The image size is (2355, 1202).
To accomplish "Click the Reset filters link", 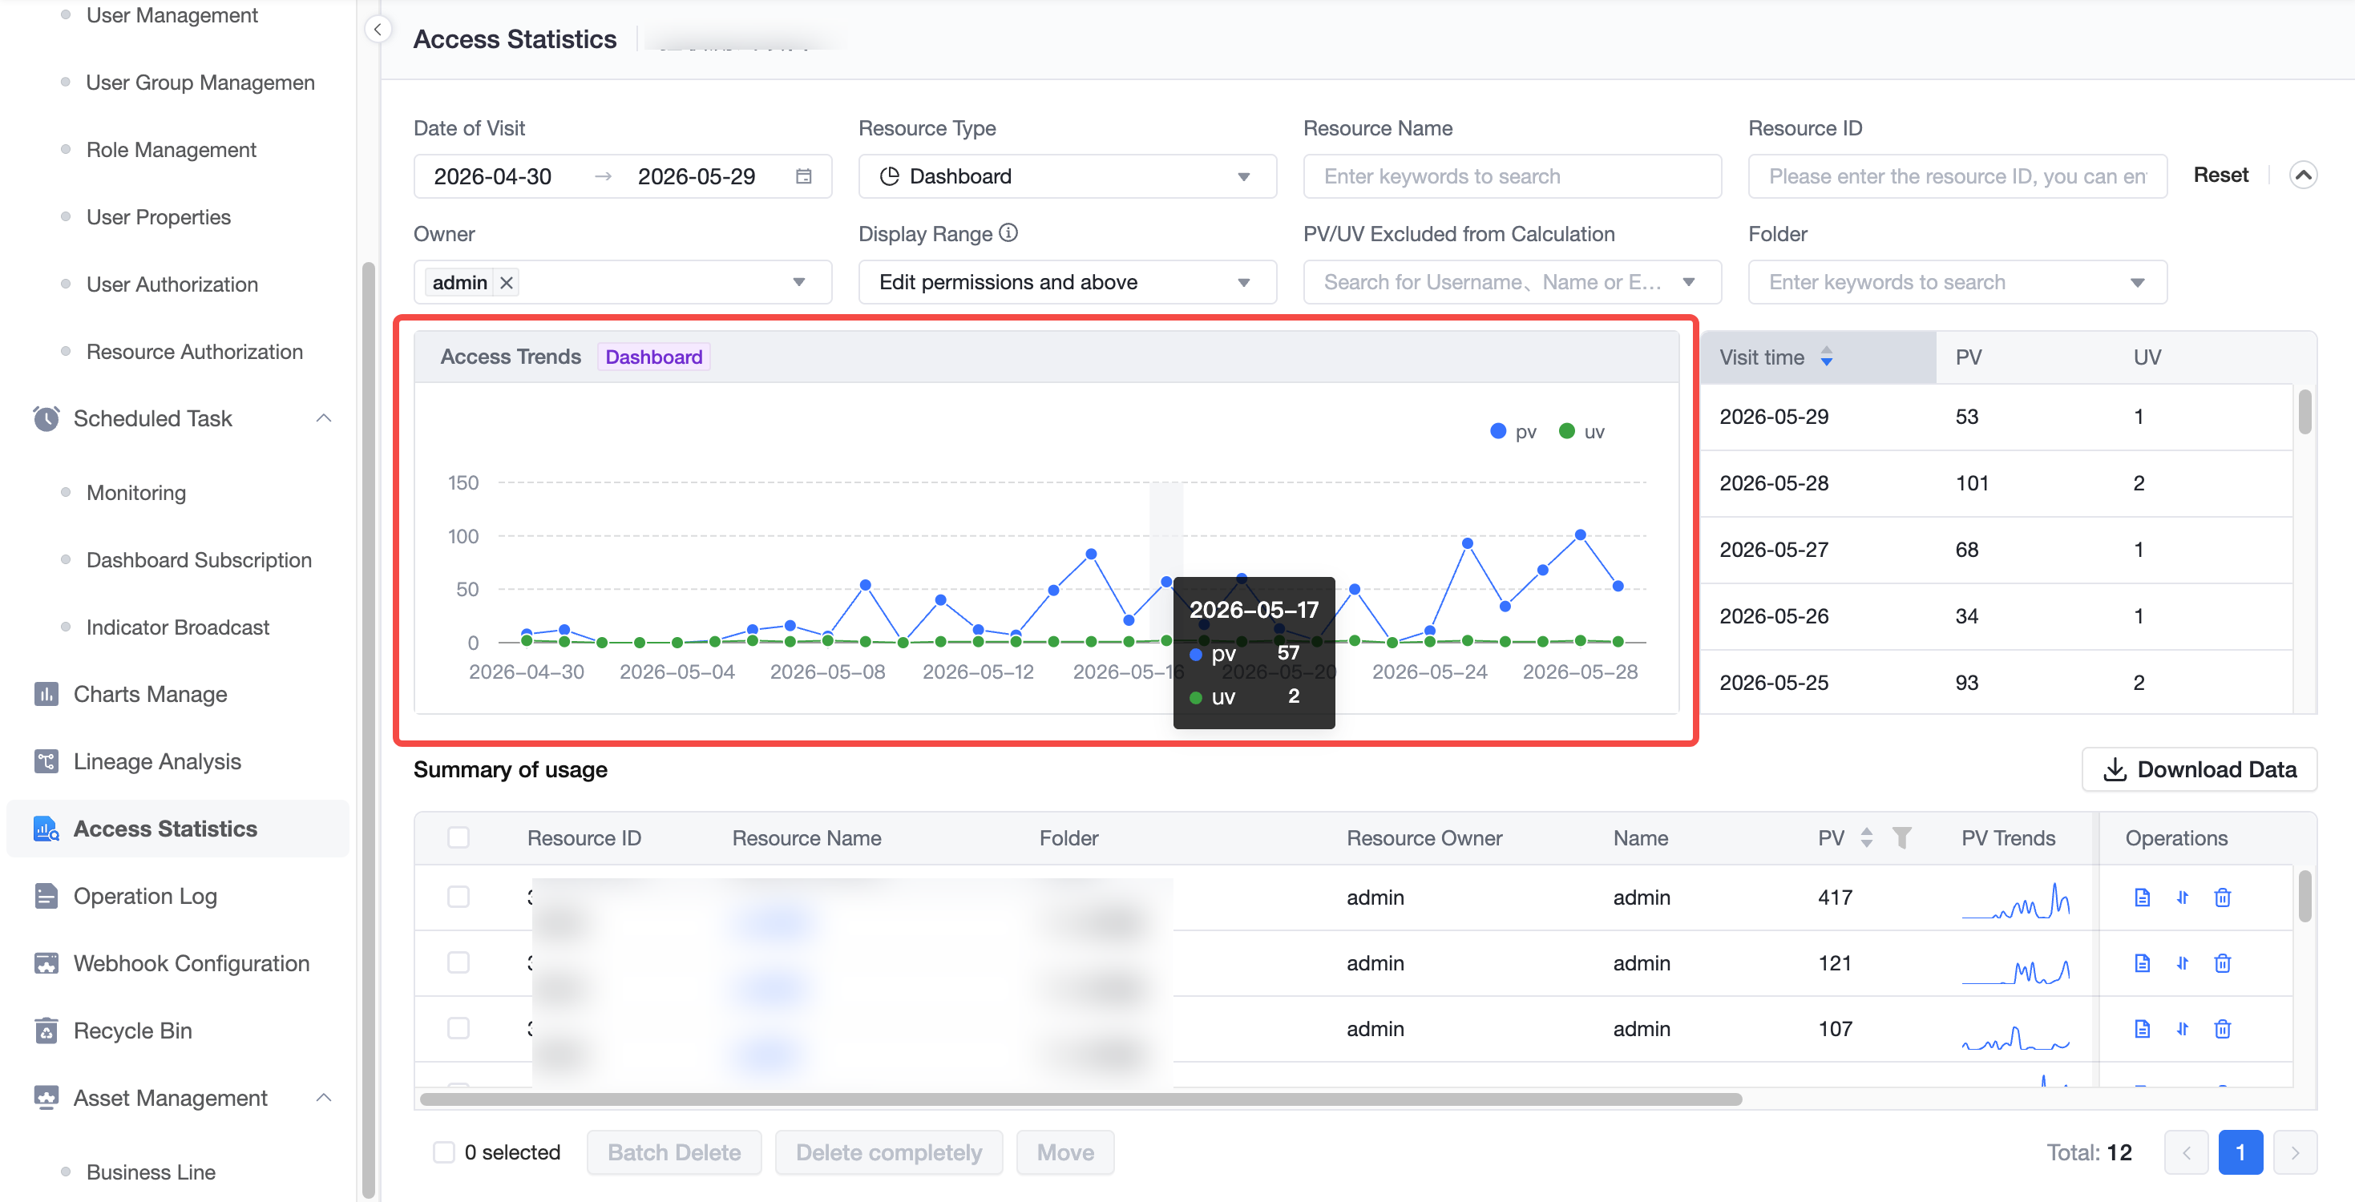I will point(2220,175).
